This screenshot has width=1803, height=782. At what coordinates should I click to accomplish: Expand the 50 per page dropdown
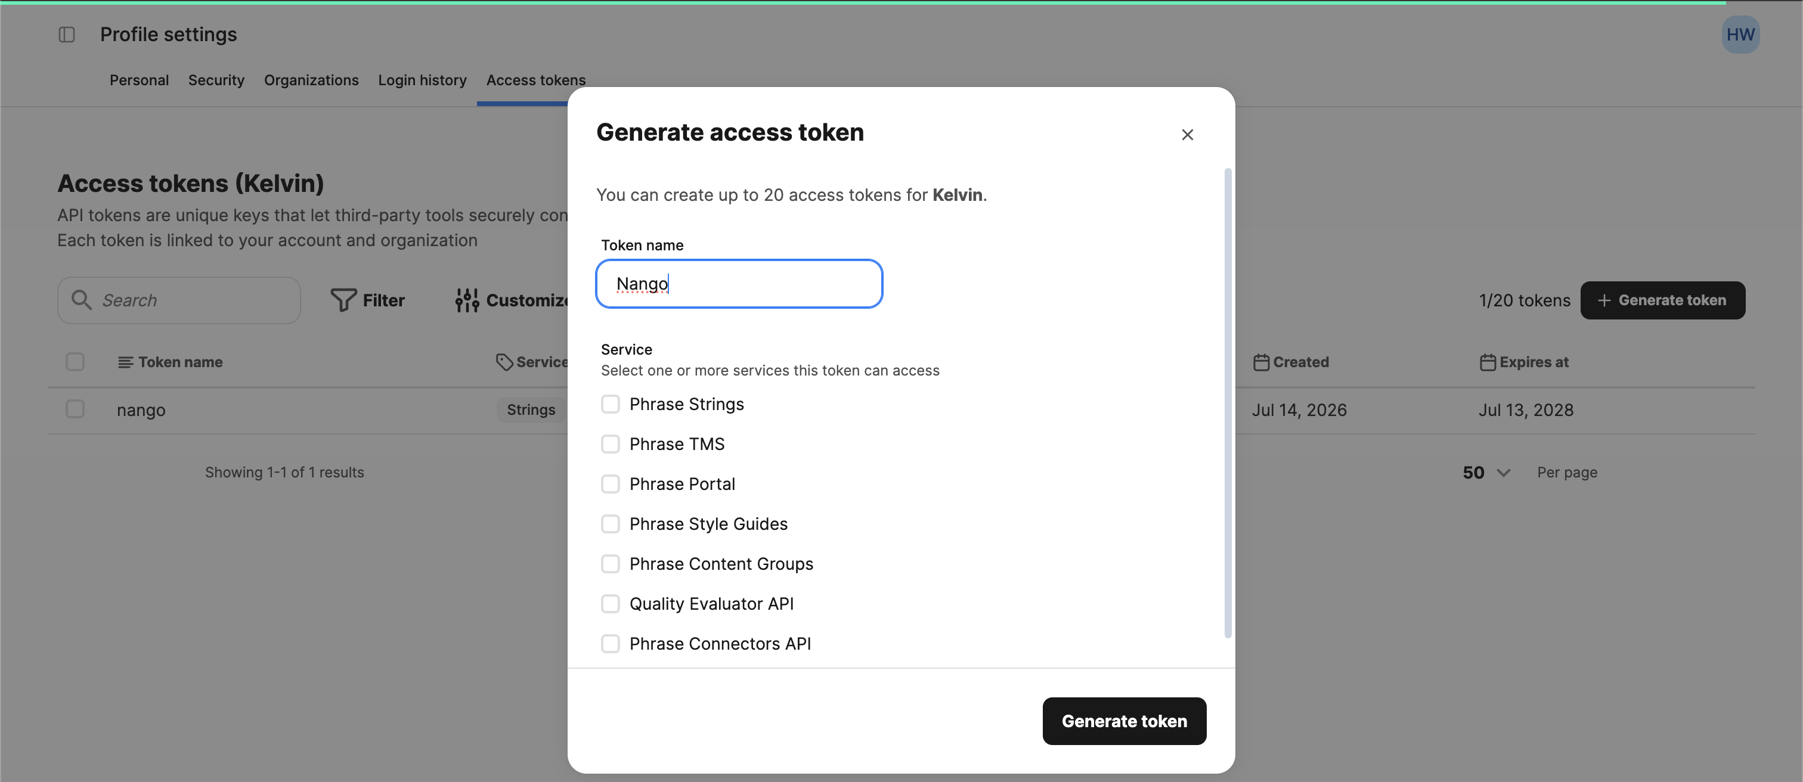coord(1486,473)
